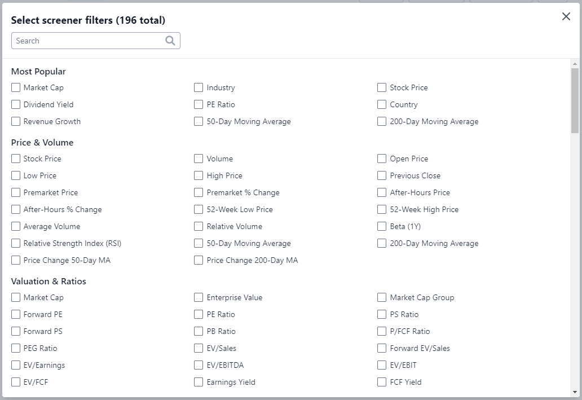Select the 50-Day Moving Average under Most Popular
The image size is (582, 400).
[198, 121]
